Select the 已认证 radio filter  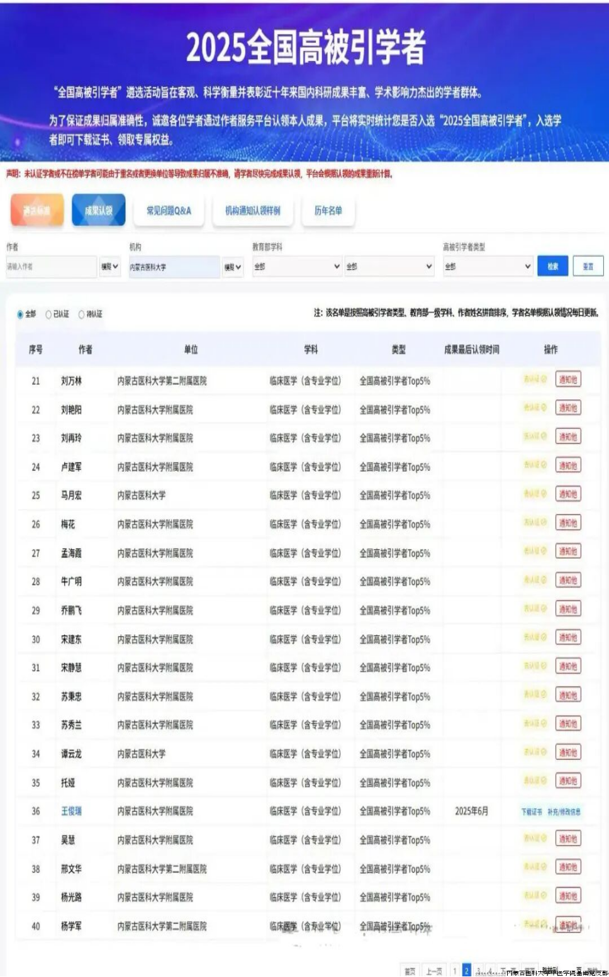48,314
